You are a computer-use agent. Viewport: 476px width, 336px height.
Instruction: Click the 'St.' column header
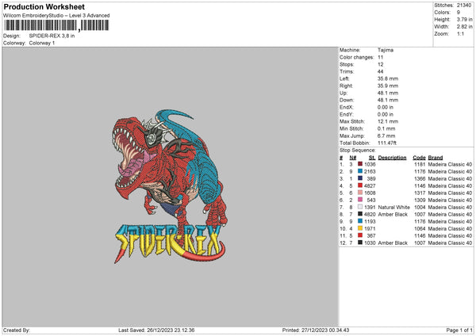(x=372, y=158)
